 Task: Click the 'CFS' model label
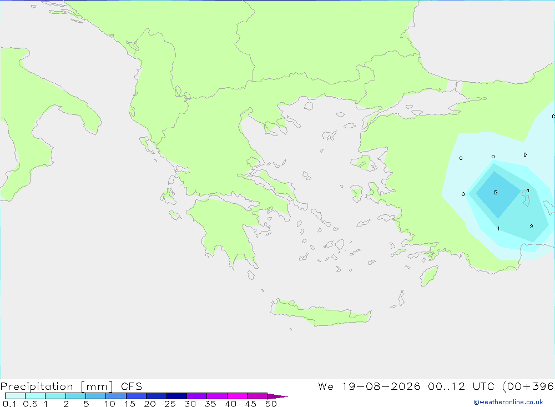pyautogui.click(x=132, y=386)
